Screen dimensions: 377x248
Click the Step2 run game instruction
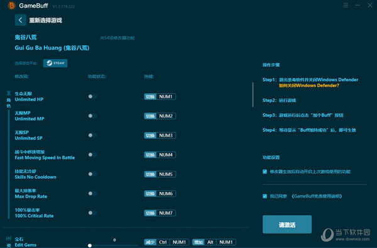tap(280, 101)
